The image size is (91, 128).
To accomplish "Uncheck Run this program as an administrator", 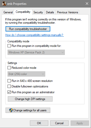I will (9, 92).
